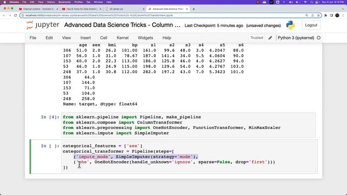
Task: Click the Jupyter logo
Action: [x=43, y=25]
